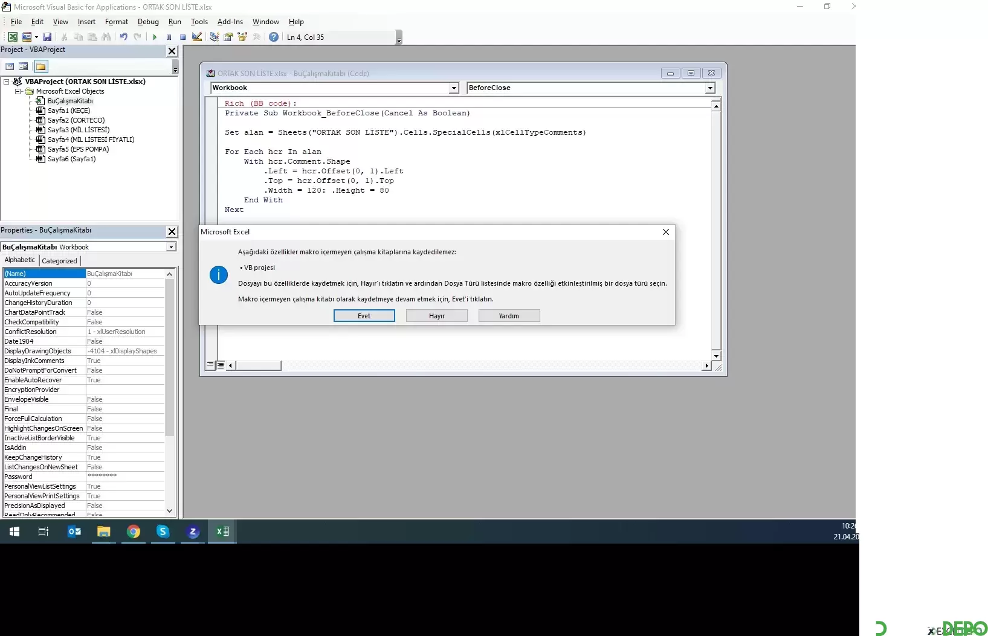
Task: Expand the Insert UserForm dropdown arrow
Action: point(36,37)
